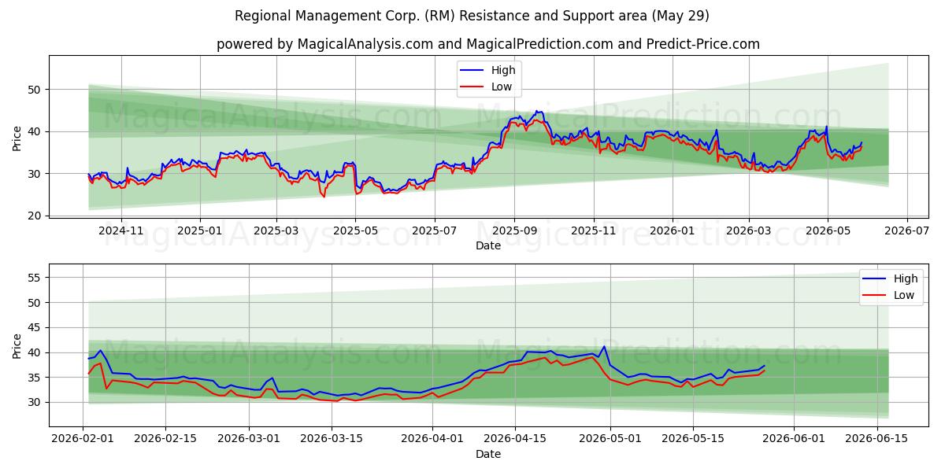Click the '2026-06-01' date tick label
The image size is (945, 472).
tap(794, 440)
